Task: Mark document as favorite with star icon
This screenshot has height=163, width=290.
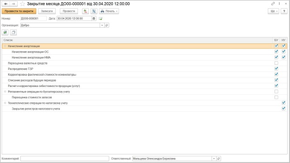Action: tap(22, 4)
